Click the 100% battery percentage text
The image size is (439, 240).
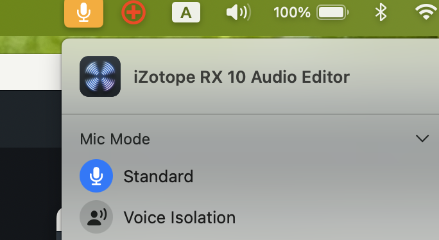pos(292,13)
